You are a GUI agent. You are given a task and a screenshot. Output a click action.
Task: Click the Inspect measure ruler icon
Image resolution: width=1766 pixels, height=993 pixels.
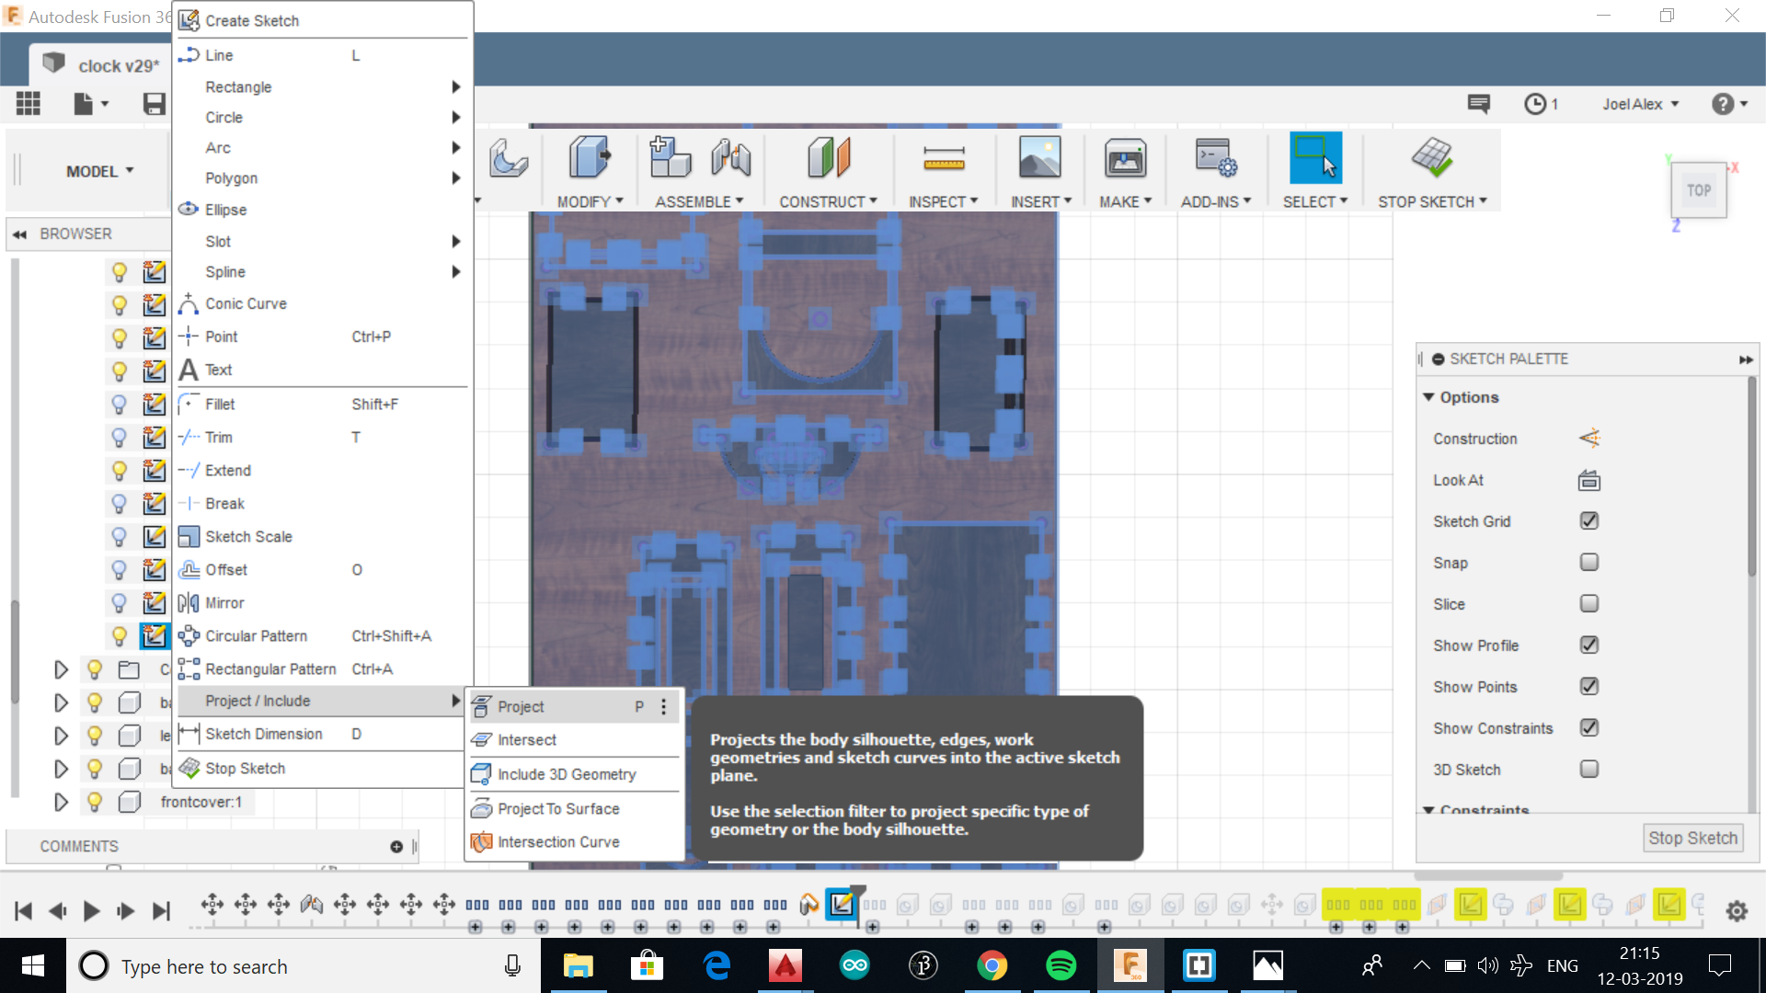click(x=944, y=158)
